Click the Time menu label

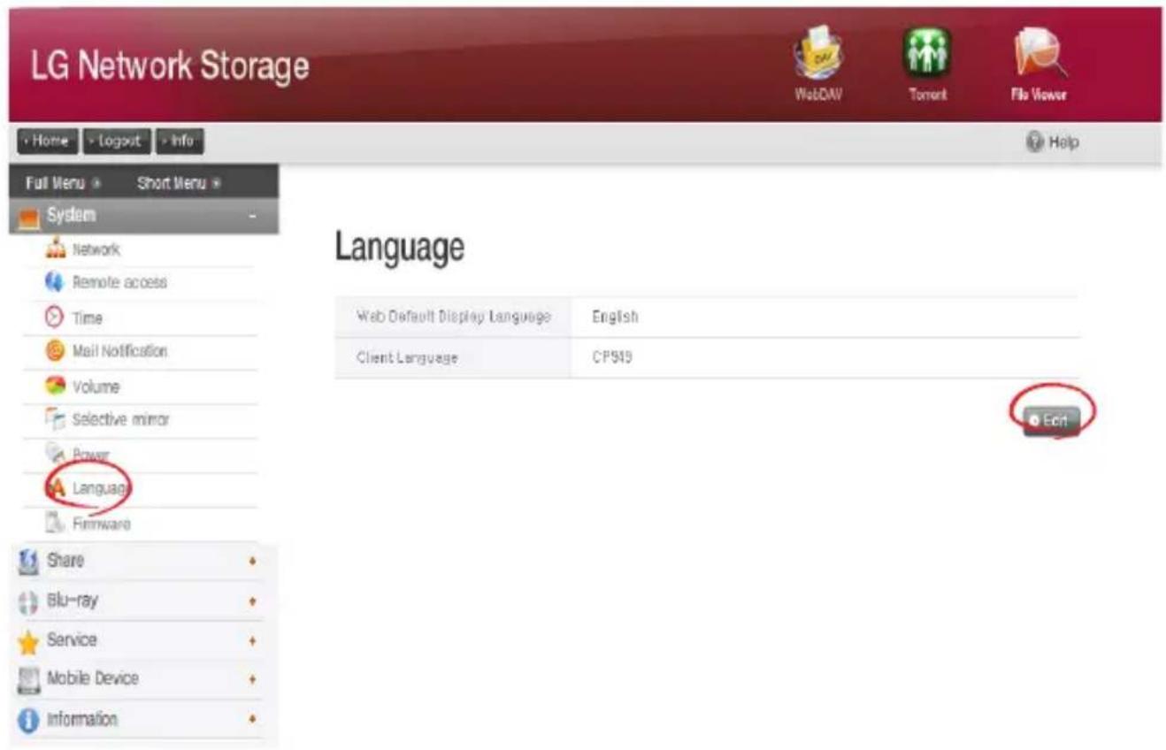click(x=88, y=318)
